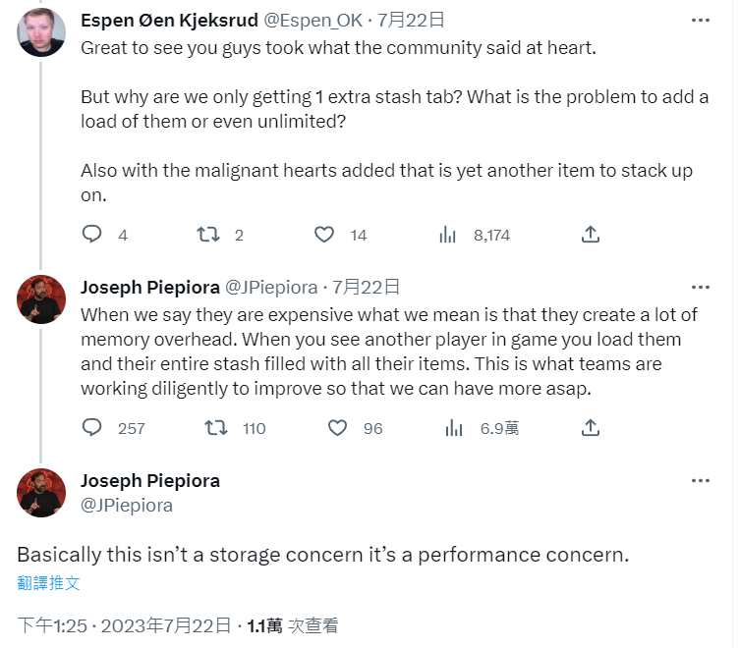Open more options on Espen's tweet
Viewport: 739px width, 648px height.
click(700, 19)
